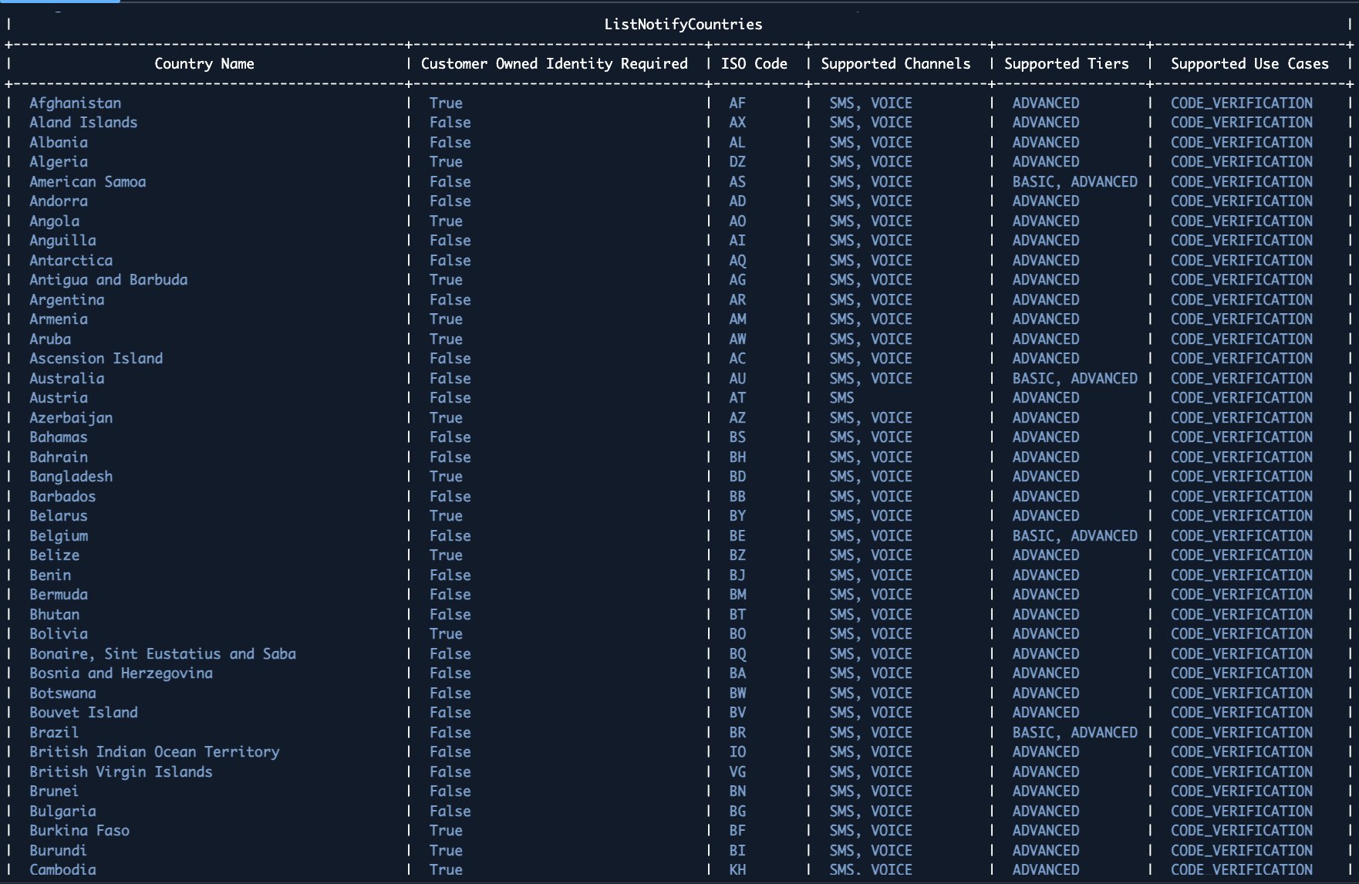Click the AQ ISO code
The height and width of the screenshot is (884, 1359).
pyautogui.click(x=737, y=260)
